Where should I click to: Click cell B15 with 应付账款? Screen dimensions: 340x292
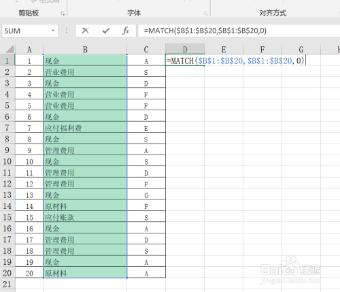point(85,217)
